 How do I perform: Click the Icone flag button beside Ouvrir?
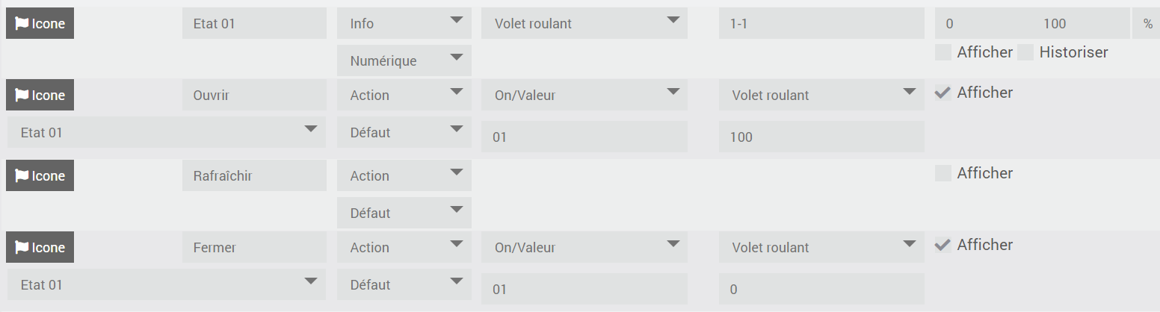point(40,96)
